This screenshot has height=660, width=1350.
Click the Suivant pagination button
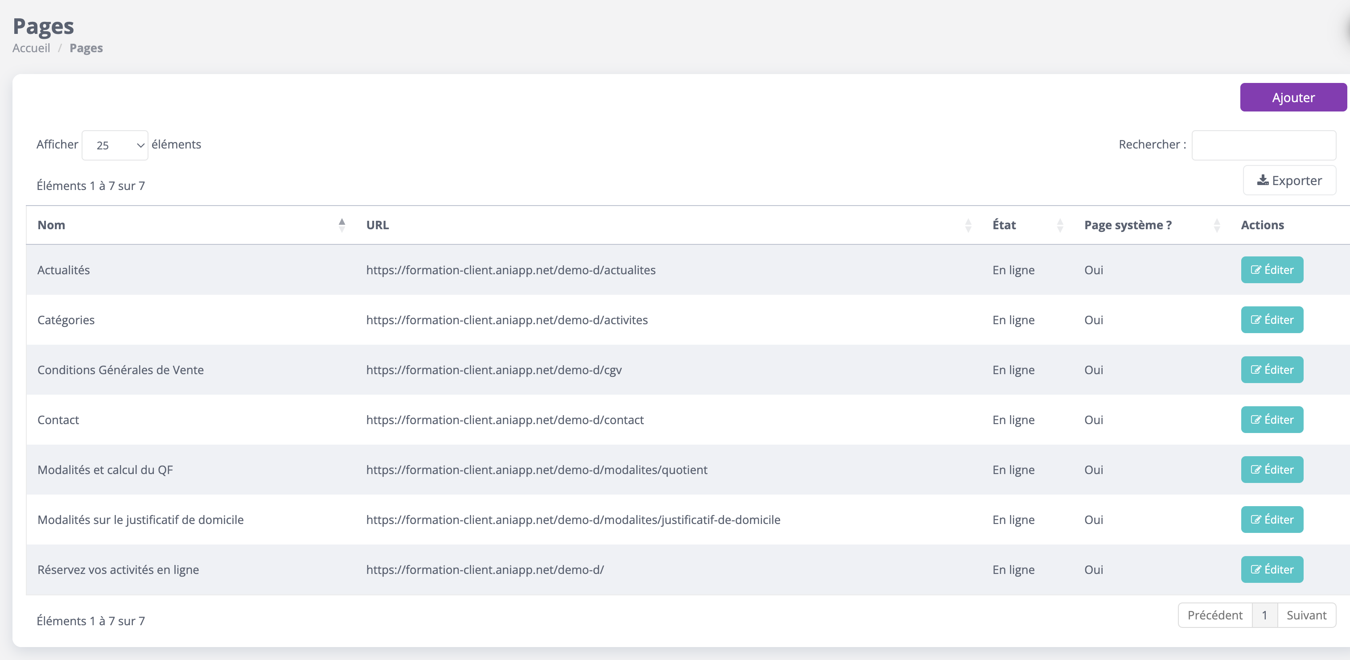tap(1306, 615)
